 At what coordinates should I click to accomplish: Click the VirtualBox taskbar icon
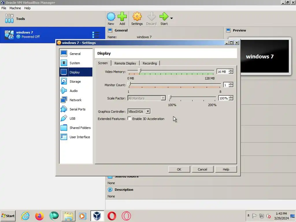pyautogui.click(x=97, y=216)
